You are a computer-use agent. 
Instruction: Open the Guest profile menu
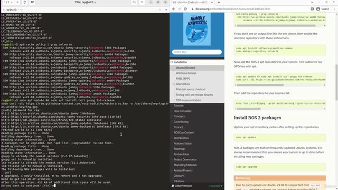(x=323, y=9)
